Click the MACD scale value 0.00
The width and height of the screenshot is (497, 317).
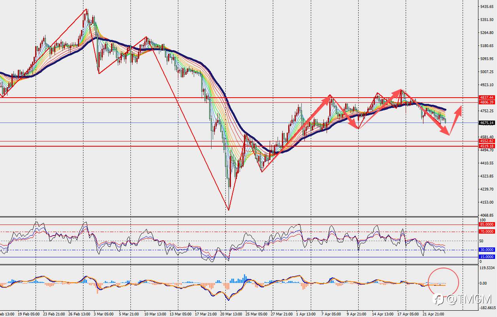pos(483,283)
